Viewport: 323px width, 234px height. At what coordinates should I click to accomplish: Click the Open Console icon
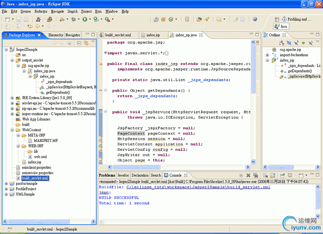(x=301, y=175)
